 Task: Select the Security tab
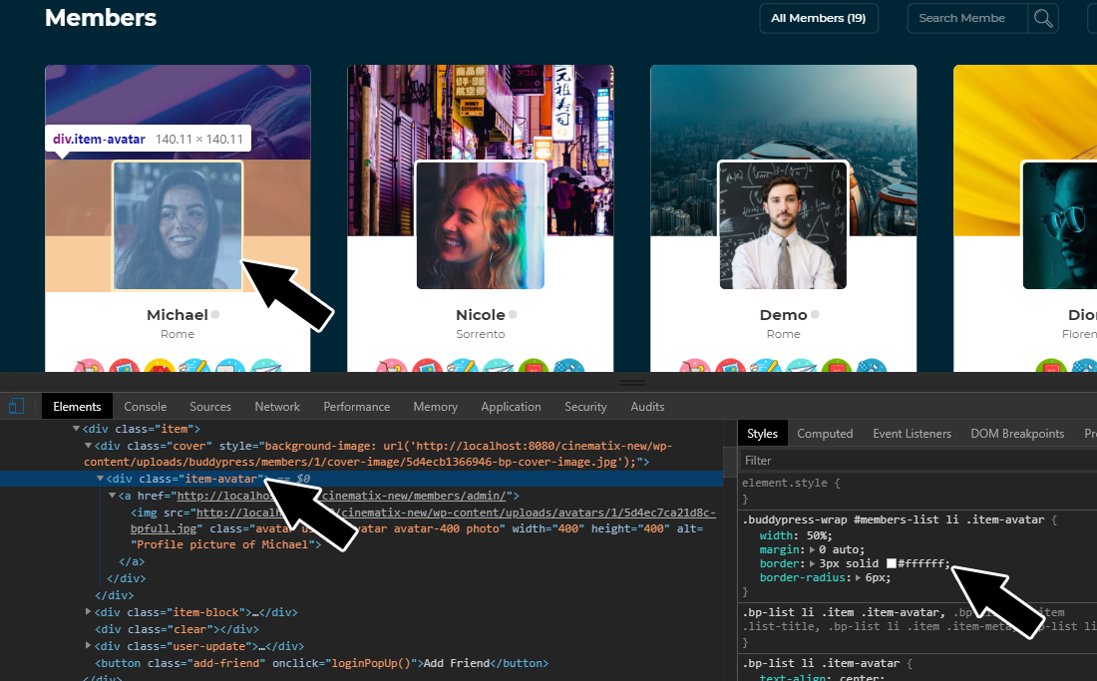tap(585, 406)
